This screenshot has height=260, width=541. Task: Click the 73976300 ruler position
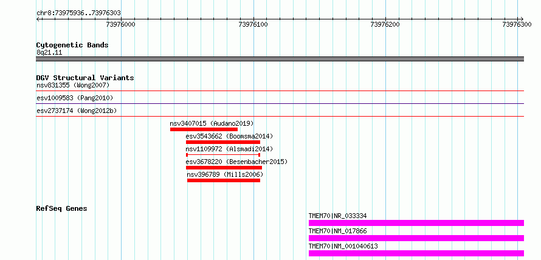pos(517,24)
